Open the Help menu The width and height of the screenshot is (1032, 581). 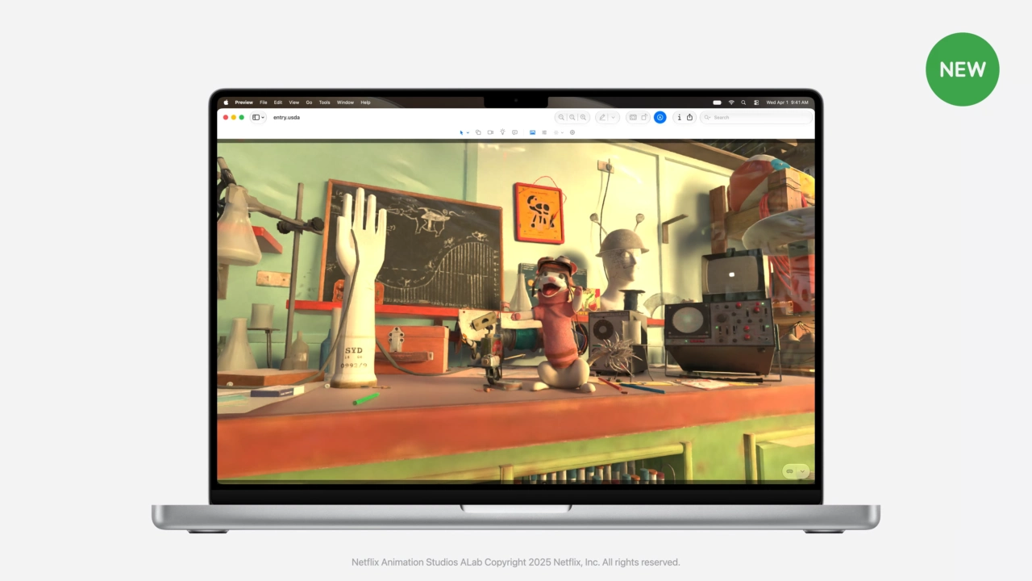pyautogui.click(x=365, y=102)
